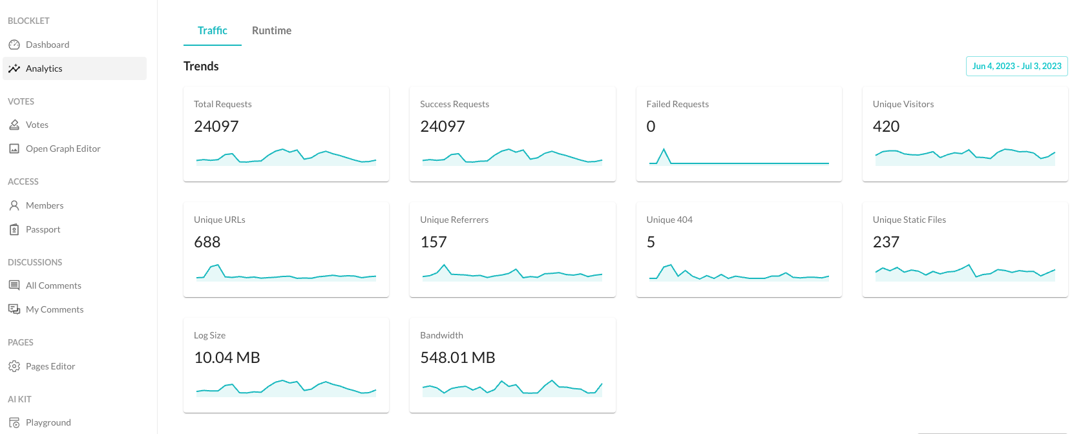
Task: Click the Pages Editor gear icon
Action: pyautogui.click(x=14, y=366)
